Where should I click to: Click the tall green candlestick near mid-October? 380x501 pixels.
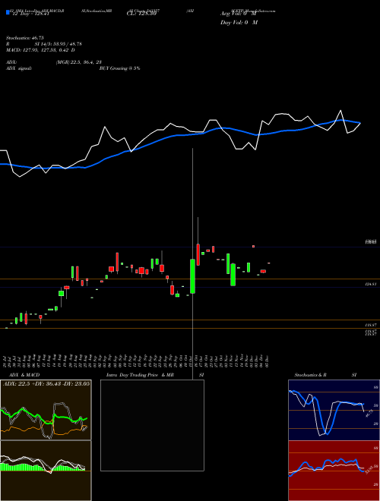click(x=192, y=276)
